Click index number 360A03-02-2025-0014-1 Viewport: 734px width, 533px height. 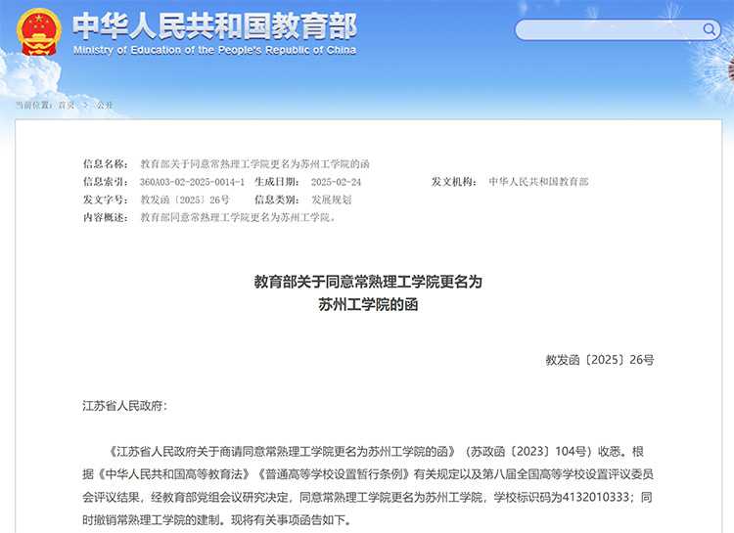192,182
